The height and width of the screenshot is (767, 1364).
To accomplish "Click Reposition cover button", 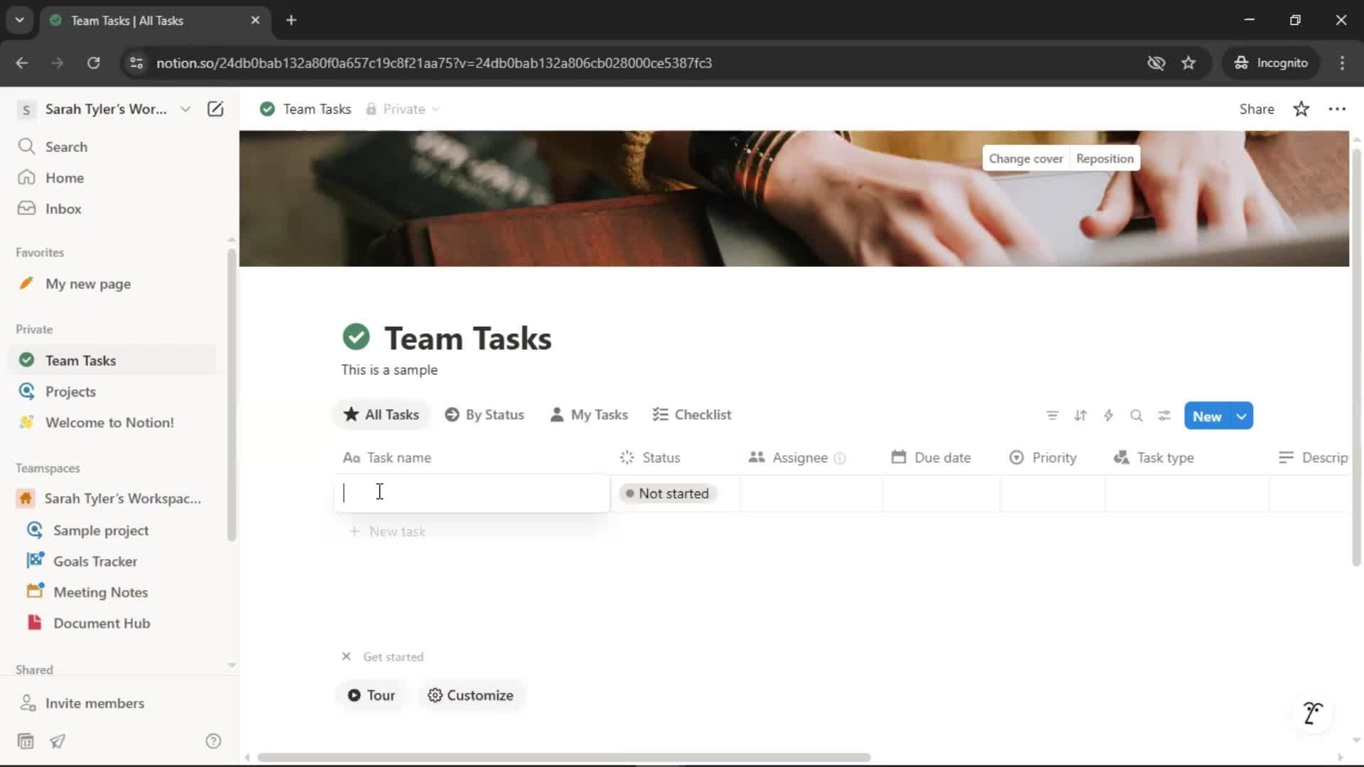I will coord(1105,158).
